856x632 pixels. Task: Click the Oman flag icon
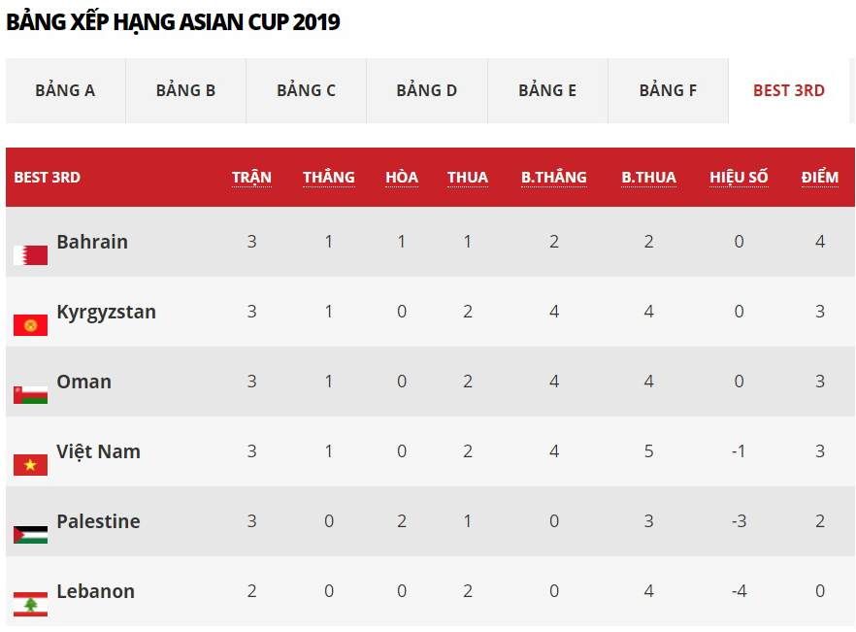[31, 395]
